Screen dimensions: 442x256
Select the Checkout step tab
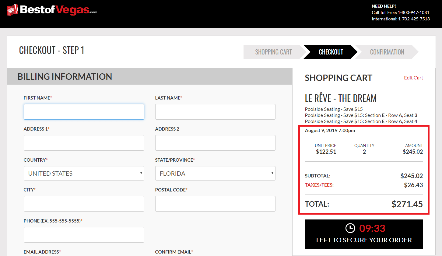click(331, 52)
